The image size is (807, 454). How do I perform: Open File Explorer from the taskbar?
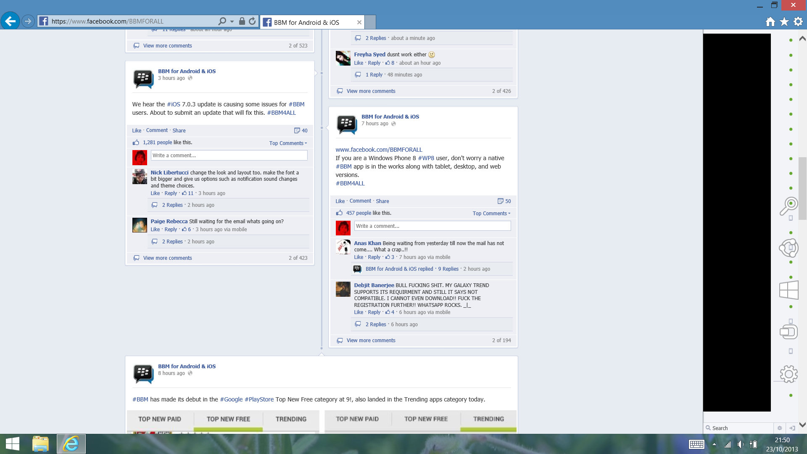(x=40, y=444)
